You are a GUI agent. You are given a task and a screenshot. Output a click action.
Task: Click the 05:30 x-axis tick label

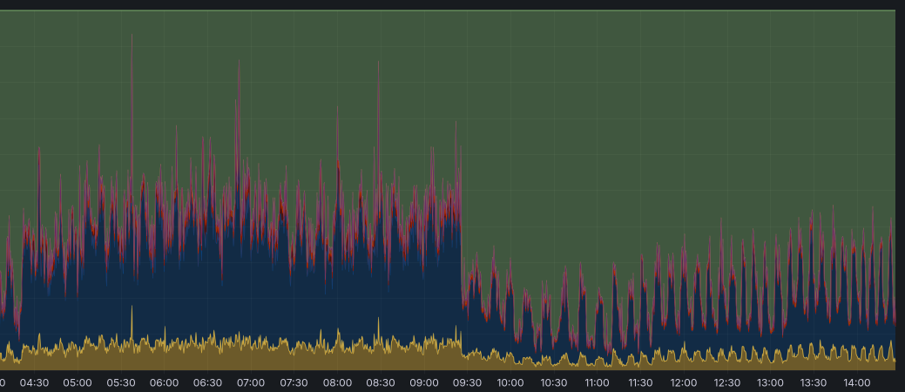(x=120, y=382)
